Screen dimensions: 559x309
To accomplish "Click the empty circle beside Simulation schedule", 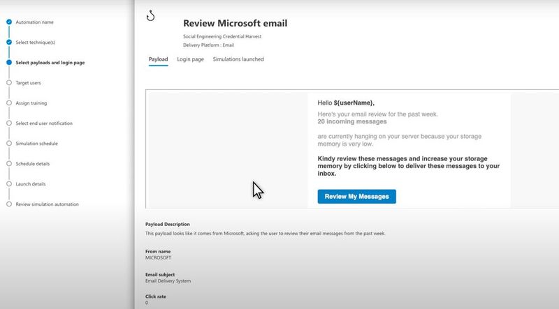I will click(x=9, y=143).
